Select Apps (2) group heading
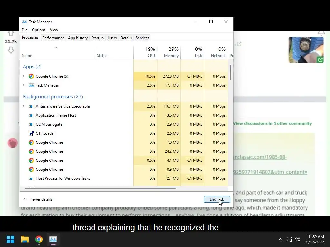This screenshot has width=330, height=247. (32, 67)
